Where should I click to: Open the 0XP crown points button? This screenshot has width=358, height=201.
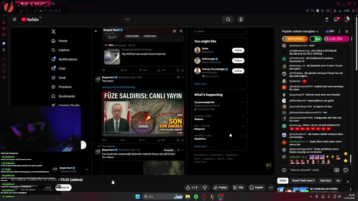point(330,32)
